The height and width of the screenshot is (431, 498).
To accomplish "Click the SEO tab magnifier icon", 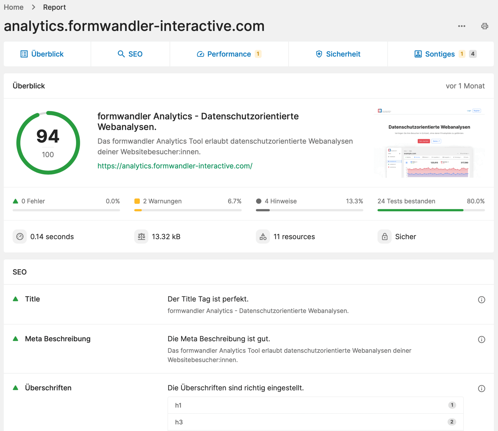I will (121, 54).
